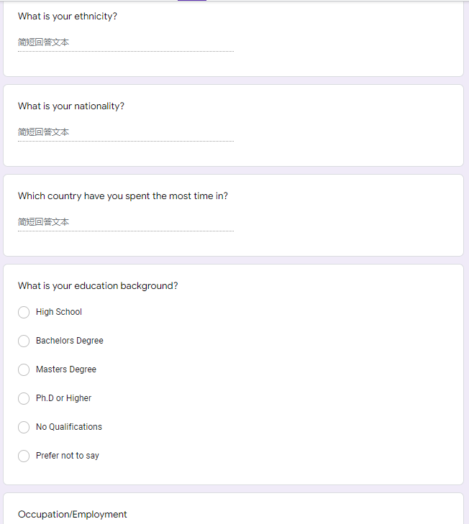Viewport: 469px width, 524px height.
Task: Click the 'High School' option label text
Action: coord(59,312)
